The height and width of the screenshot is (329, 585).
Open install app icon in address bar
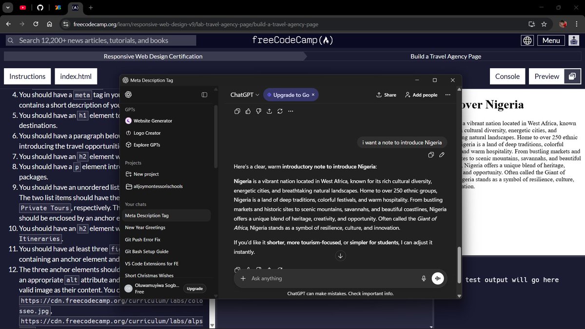point(531,24)
